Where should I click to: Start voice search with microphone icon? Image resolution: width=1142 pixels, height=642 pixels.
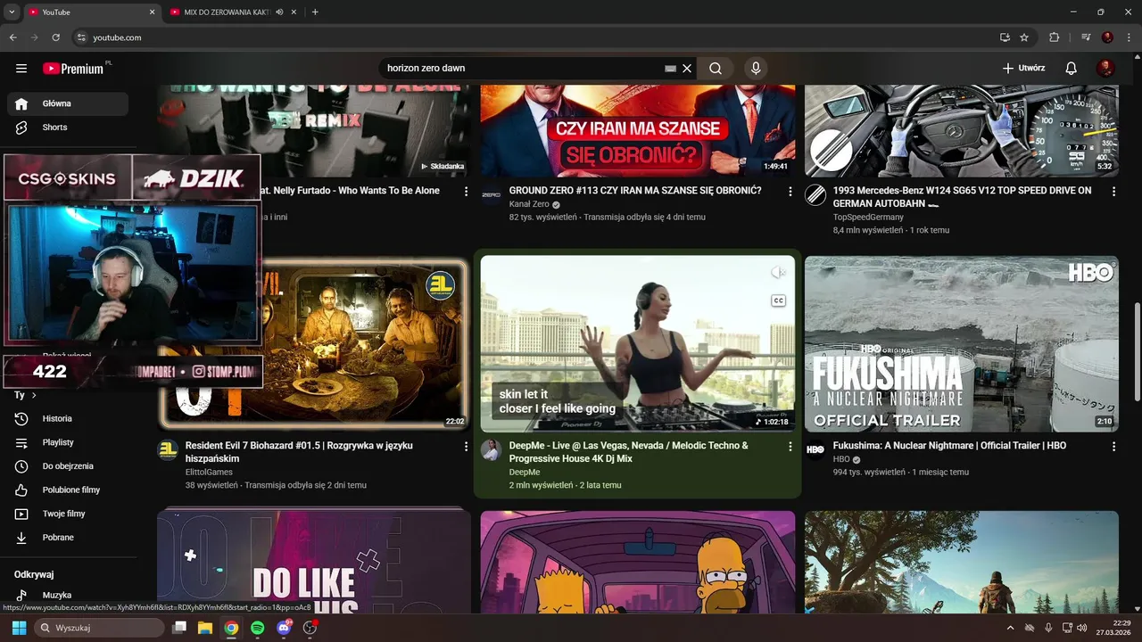click(x=756, y=69)
